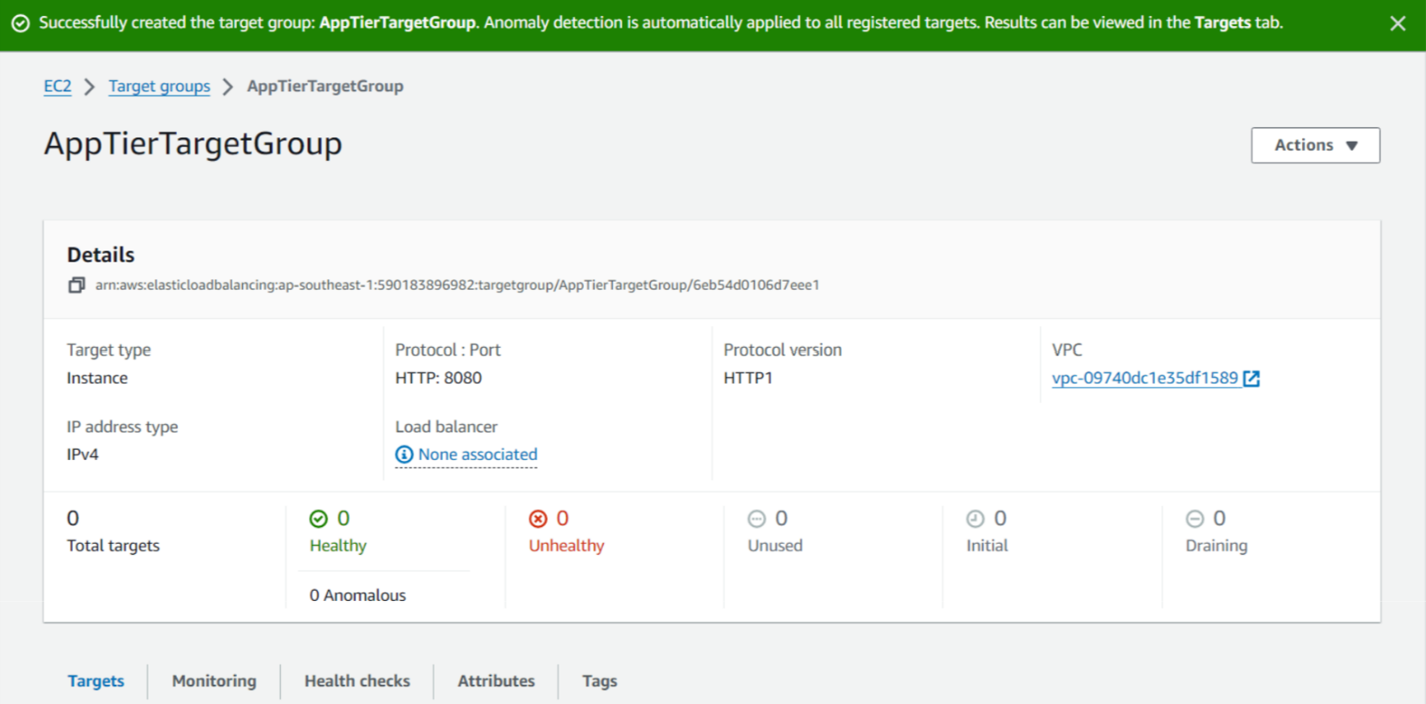Switch to the Targets tab
This screenshot has height=704, width=1426.
(x=96, y=681)
